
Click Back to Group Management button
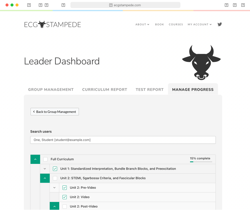(54, 112)
